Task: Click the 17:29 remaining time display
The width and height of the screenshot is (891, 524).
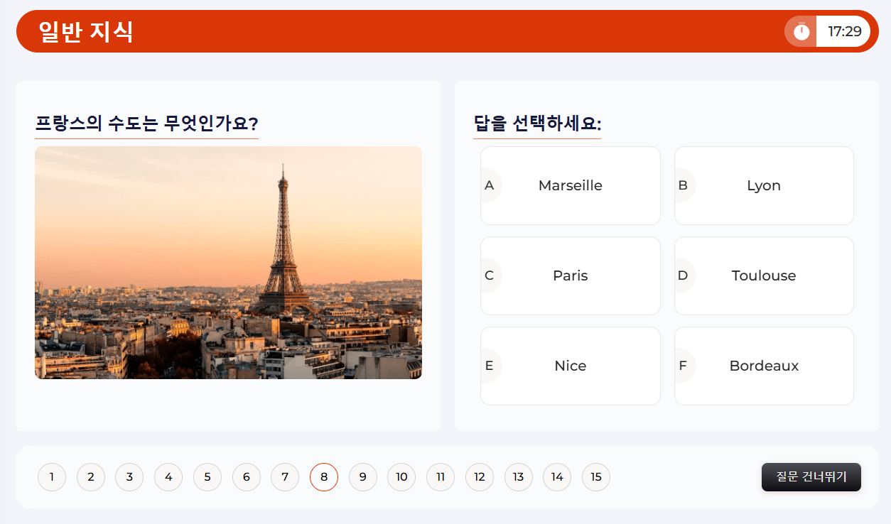Action: click(844, 31)
